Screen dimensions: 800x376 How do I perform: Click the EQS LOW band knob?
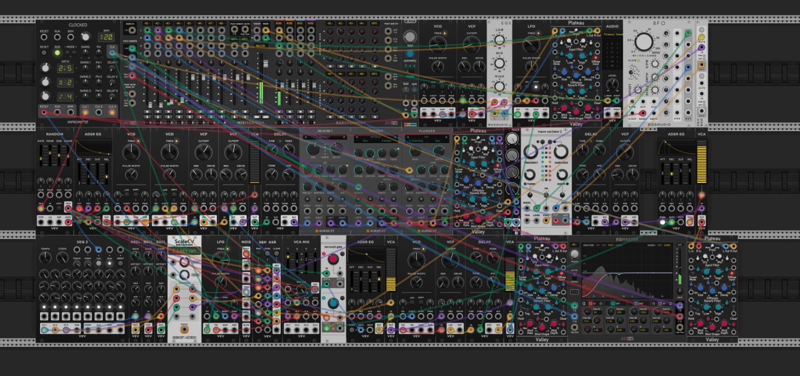[x=499, y=40]
